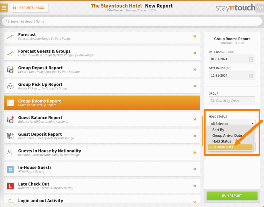The image size is (264, 207).
Task: Select the Group Rooms Pickup Report subtitle
Action: (37, 105)
